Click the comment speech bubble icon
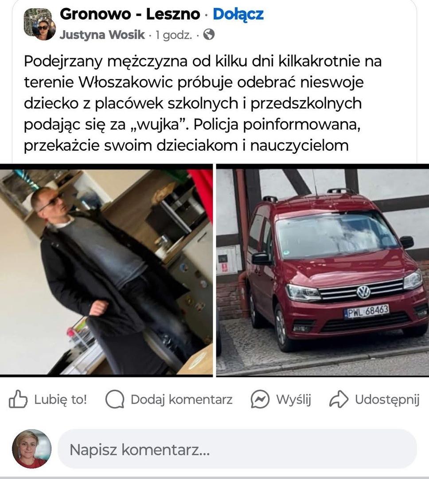The image size is (429, 479). pyautogui.click(x=114, y=399)
